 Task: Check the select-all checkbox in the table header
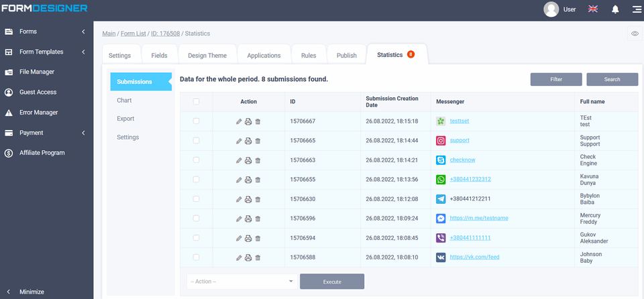tap(196, 102)
